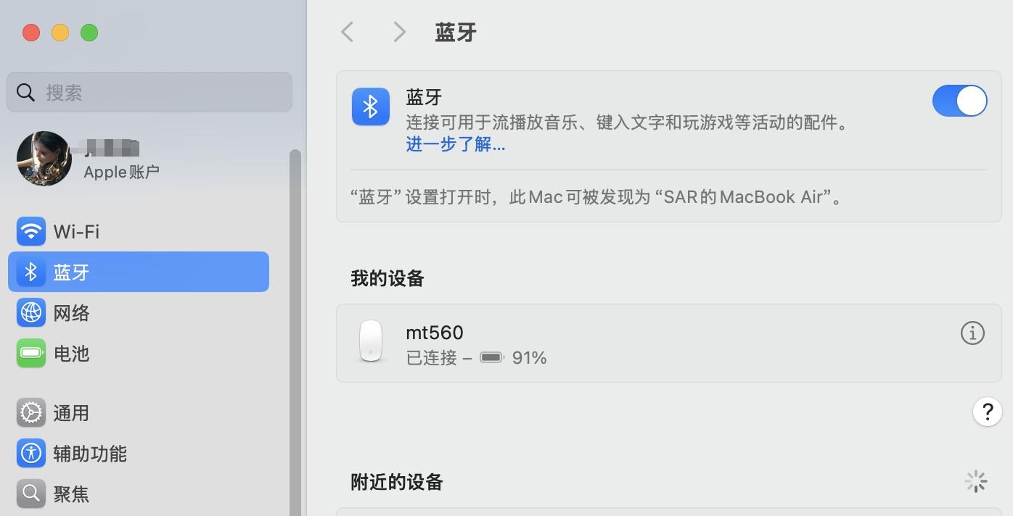Click the loading spinner near 附近的设备

[976, 480]
